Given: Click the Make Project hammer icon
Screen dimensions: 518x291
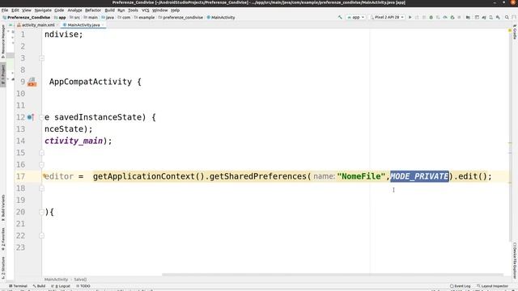Looking at the screenshot, I should coord(340,17).
